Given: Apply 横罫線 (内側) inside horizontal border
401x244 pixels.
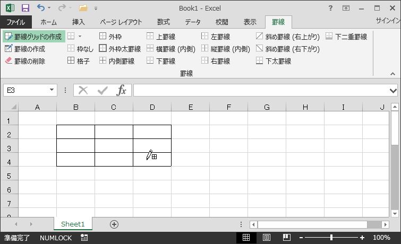Looking at the screenshot, I should pyautogui.click(x=171, y=49).
